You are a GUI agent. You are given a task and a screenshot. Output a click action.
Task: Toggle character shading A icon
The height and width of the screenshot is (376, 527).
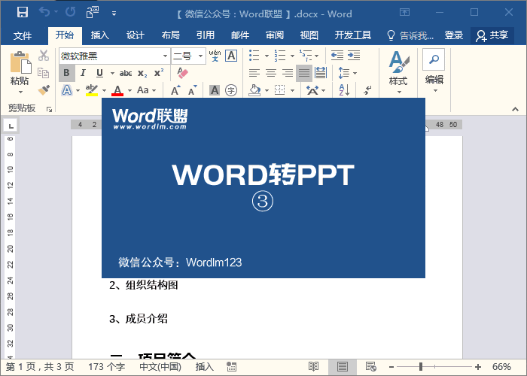point(215,90)
